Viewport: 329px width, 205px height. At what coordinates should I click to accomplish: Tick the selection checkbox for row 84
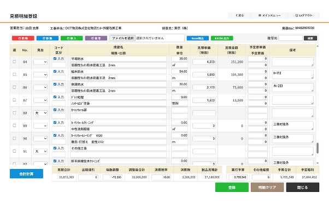click(14, 62)
